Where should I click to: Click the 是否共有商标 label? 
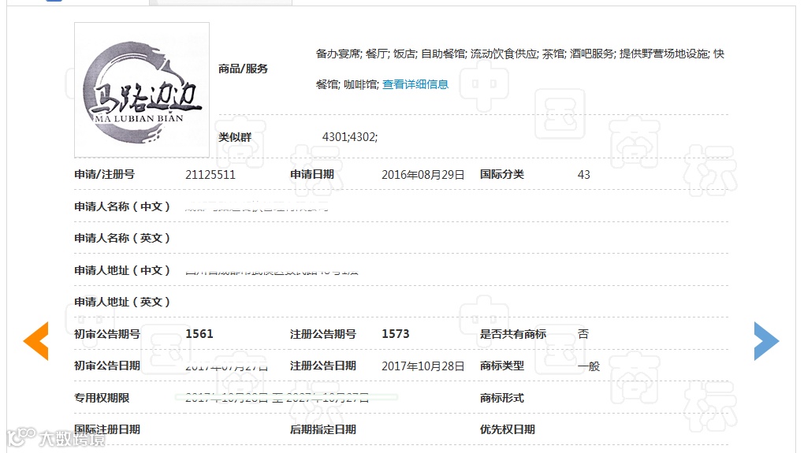[513, 334]
